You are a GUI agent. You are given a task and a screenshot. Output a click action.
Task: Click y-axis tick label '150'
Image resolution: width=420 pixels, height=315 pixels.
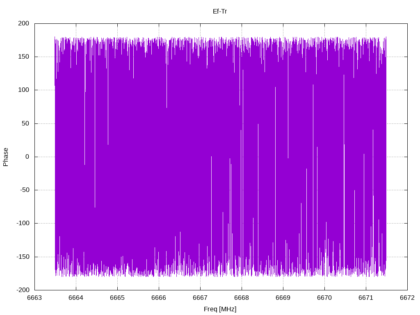pyautogui.click(x=23, y=57)
